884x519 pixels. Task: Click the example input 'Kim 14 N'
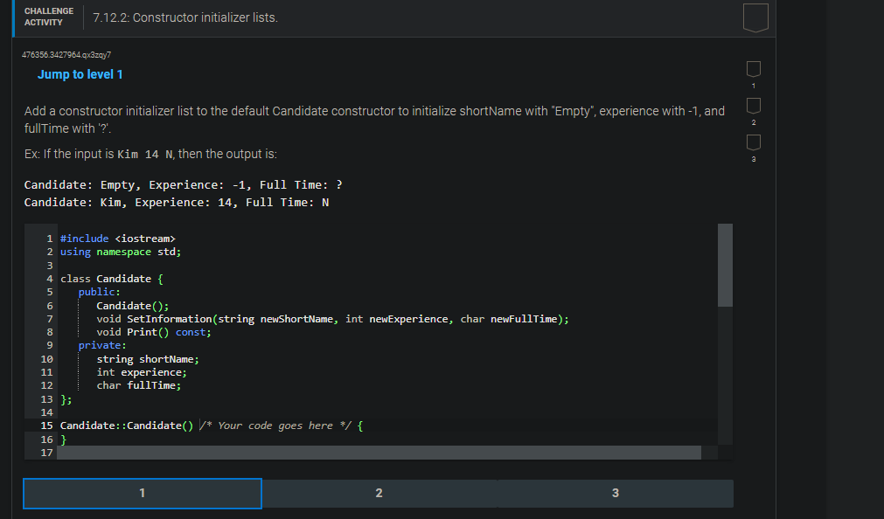coord(145,155)
